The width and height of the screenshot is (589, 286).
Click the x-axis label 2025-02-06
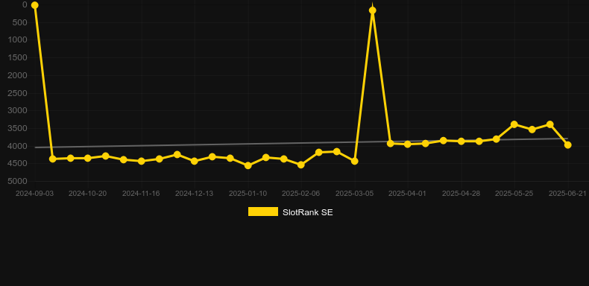point(300,194)
